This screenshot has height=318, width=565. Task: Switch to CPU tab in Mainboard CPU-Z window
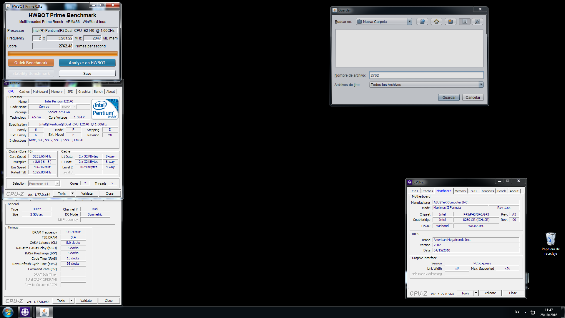[x=415, y=191]
